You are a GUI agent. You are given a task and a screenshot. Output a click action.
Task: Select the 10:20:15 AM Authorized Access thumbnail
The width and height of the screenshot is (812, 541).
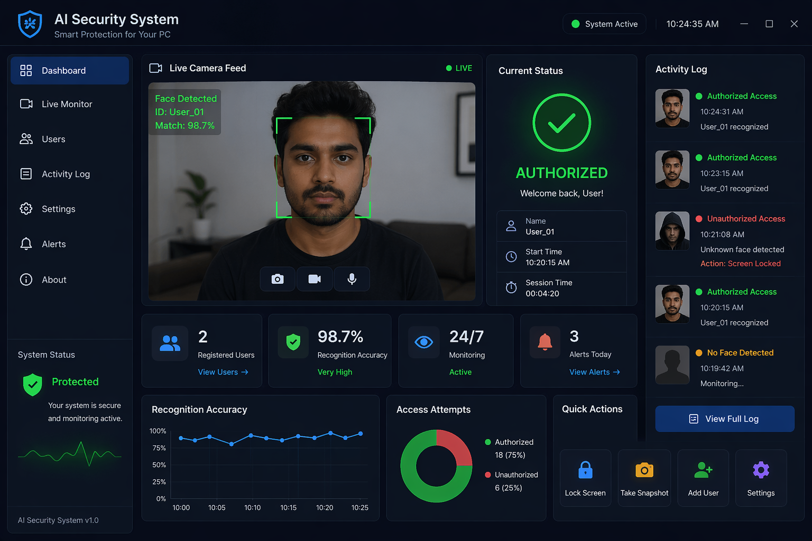[x=672, y=304]
